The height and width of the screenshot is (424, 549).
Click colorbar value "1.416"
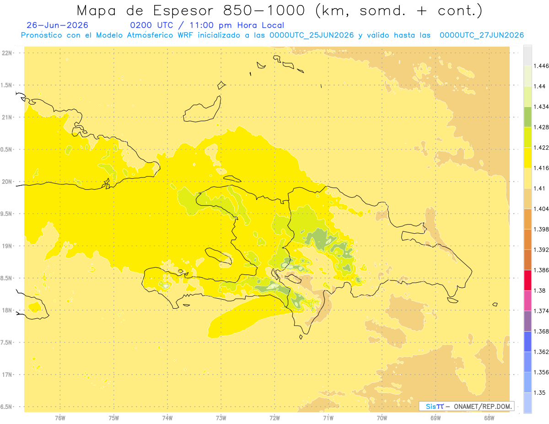pos(541,168)
